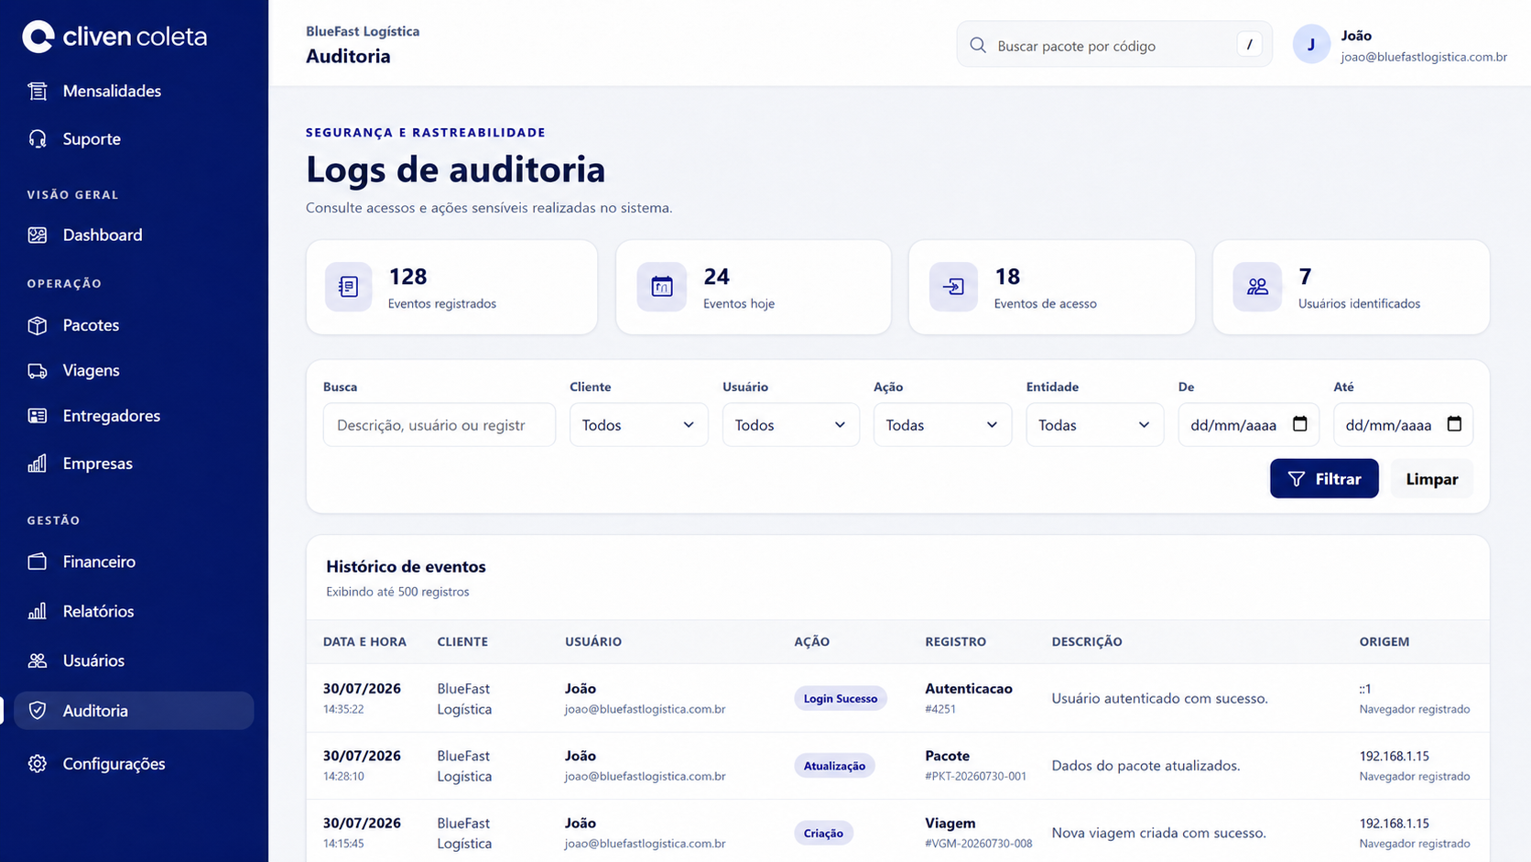
Task: Click record #VGM-20260730-008
Action: pyautogui.click(x=979, y=844)
